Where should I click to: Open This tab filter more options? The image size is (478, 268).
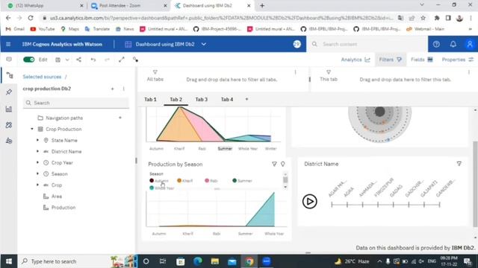[469, 72]
